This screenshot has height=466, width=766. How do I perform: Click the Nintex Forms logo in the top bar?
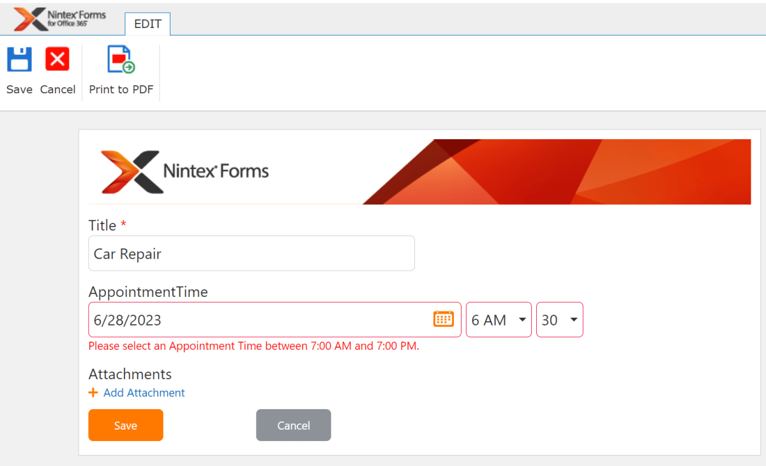point(61,18)
